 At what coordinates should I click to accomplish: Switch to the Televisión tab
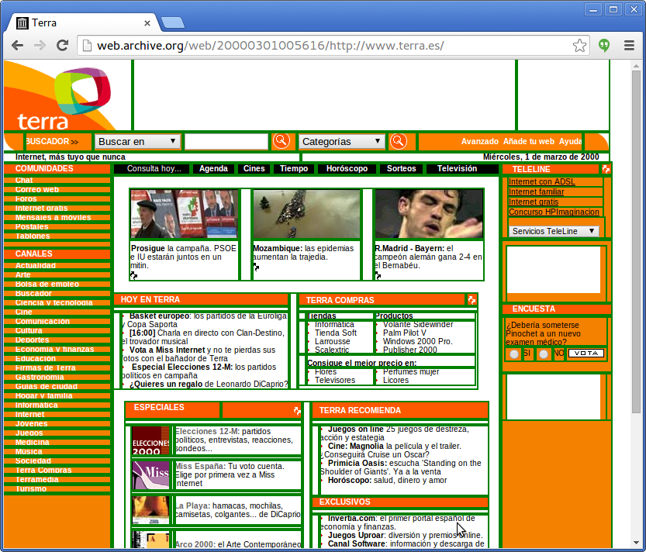coord(457,168)
